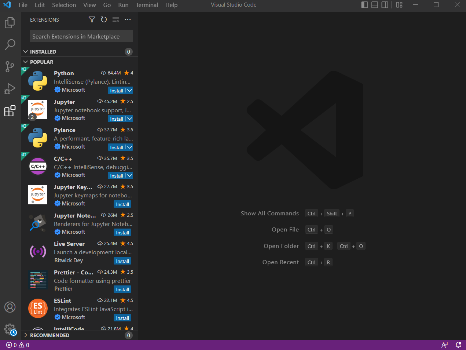Screen dimensions: 466x350
Task: Open the Help menu
Action: tap(171, 5)
